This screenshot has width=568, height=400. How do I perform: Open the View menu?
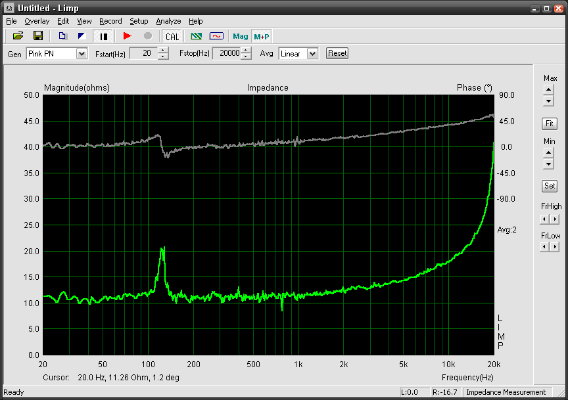(x=84, y=22)
